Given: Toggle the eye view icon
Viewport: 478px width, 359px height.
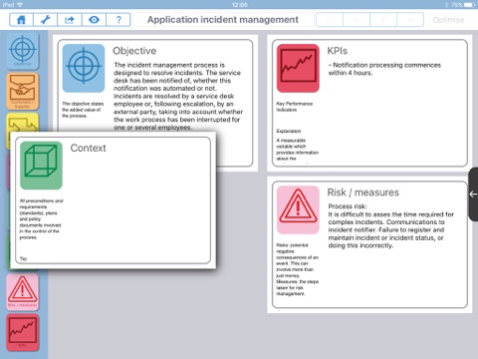Looking at the screenshot, I should tap(94, 20).
